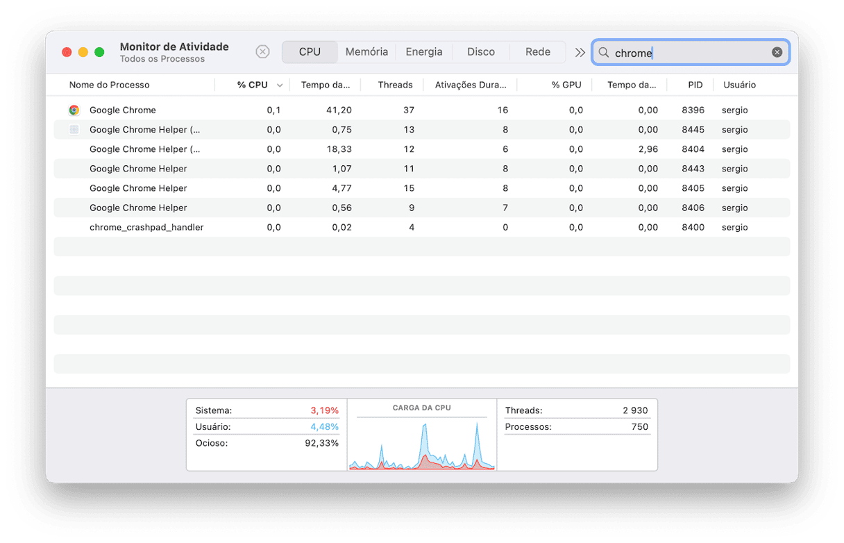The image size is (844, 543).
Task: Sort by PID column header
Action: pyautogui.click(x=695, y=85)
